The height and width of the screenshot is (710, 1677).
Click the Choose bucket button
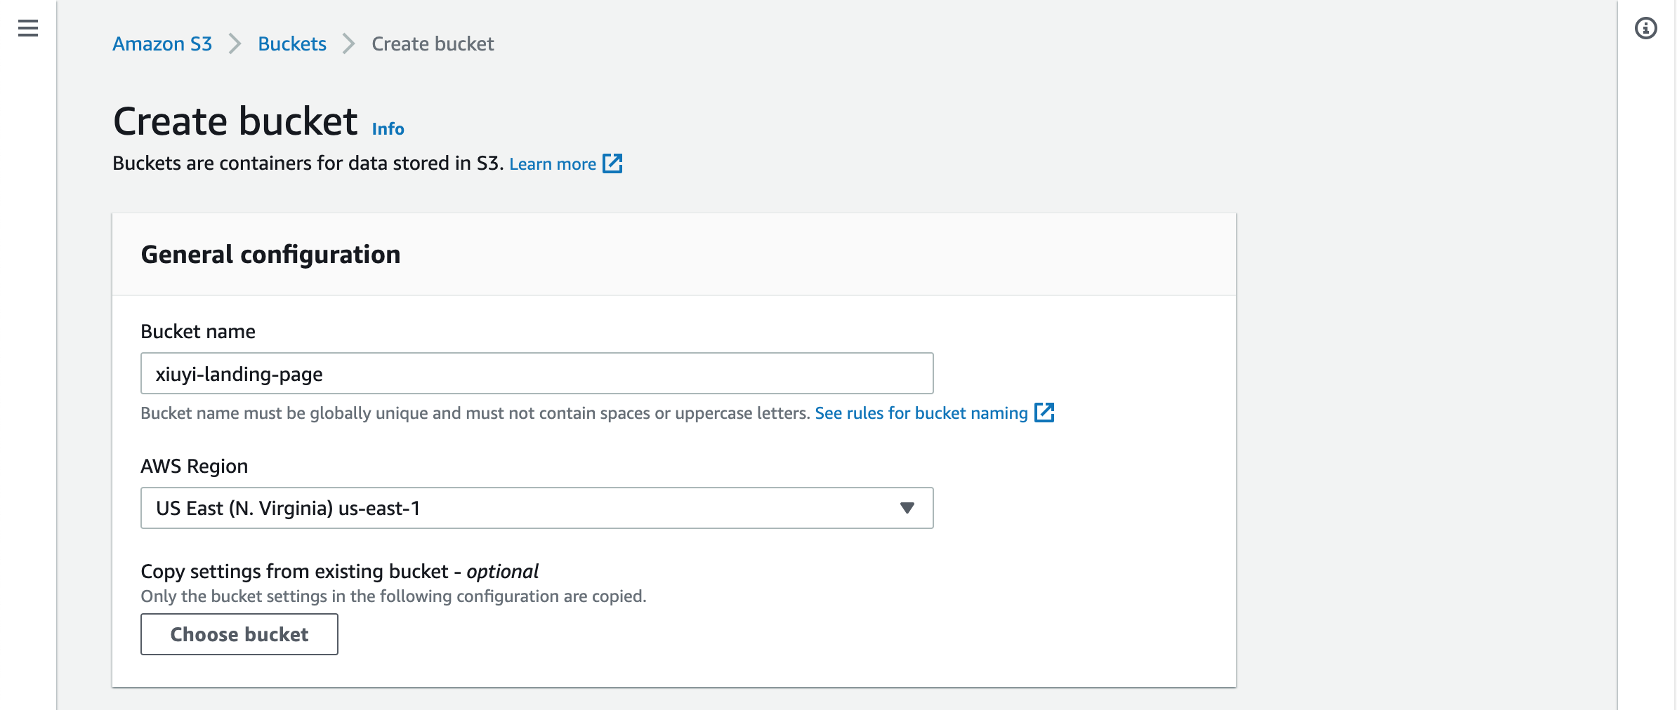tap(239, 634)
